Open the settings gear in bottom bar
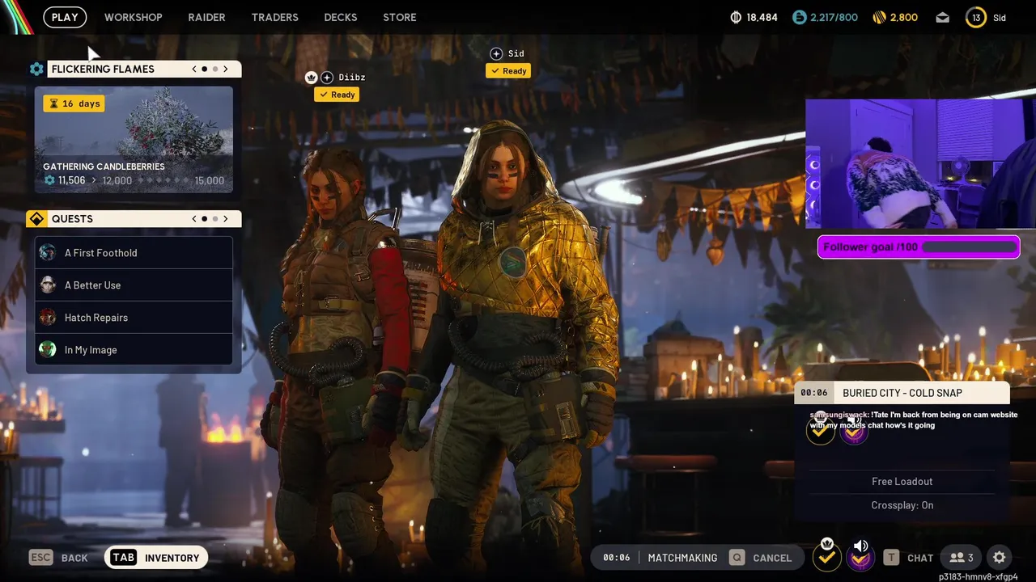 pyautogui.click(x=1000, y=558)
